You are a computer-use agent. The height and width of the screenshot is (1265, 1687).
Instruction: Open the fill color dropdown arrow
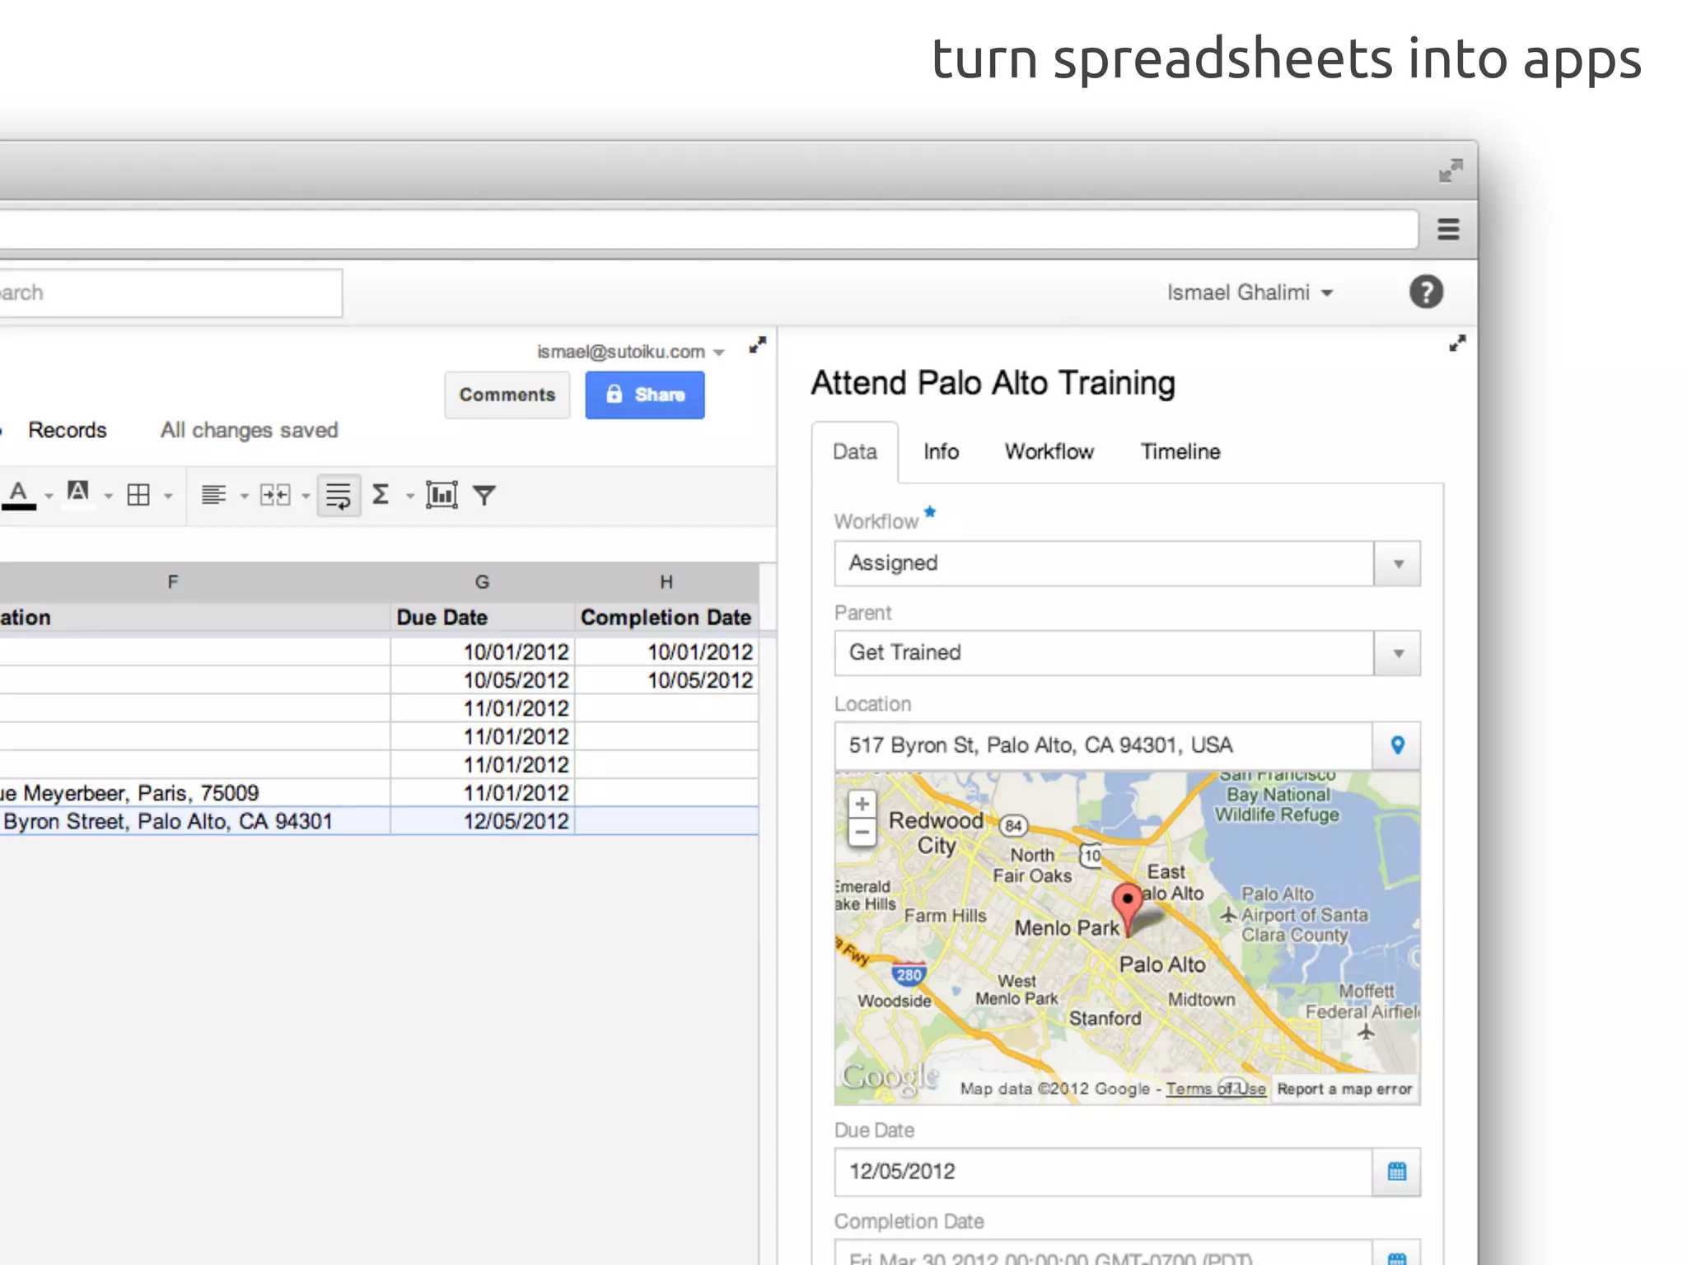(x=108, y=497)
